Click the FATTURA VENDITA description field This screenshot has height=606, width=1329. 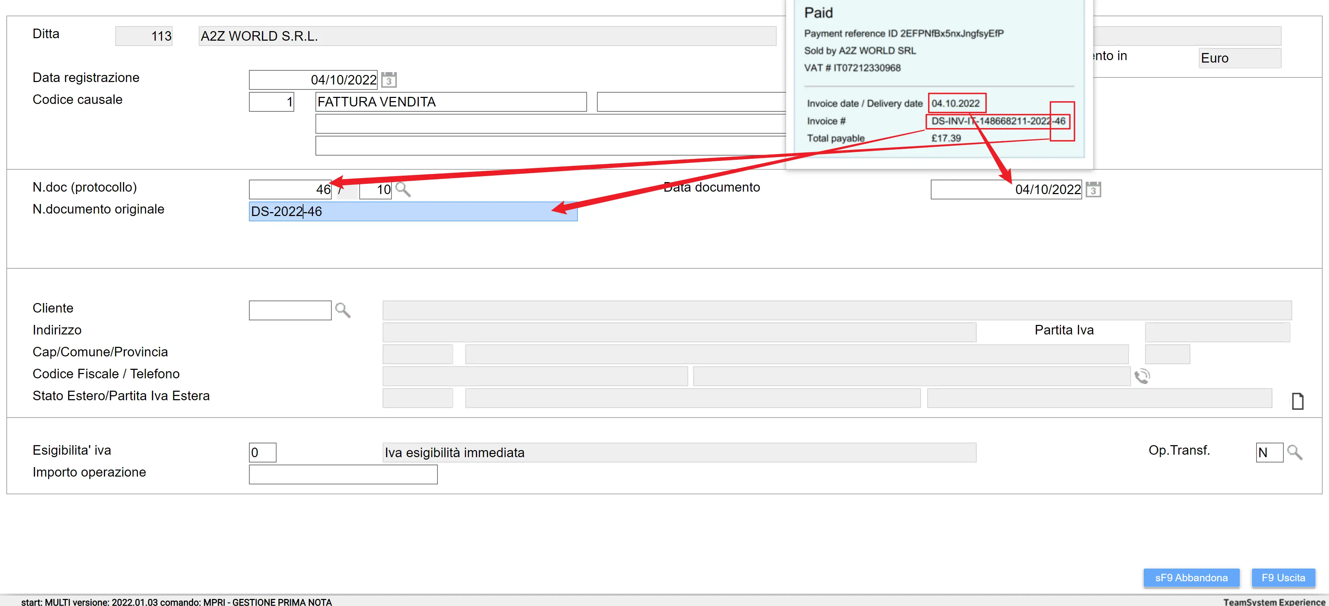click(451, 101)
